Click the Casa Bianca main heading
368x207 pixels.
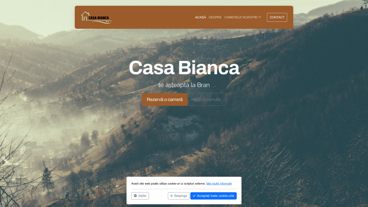(x=184, y=68)
